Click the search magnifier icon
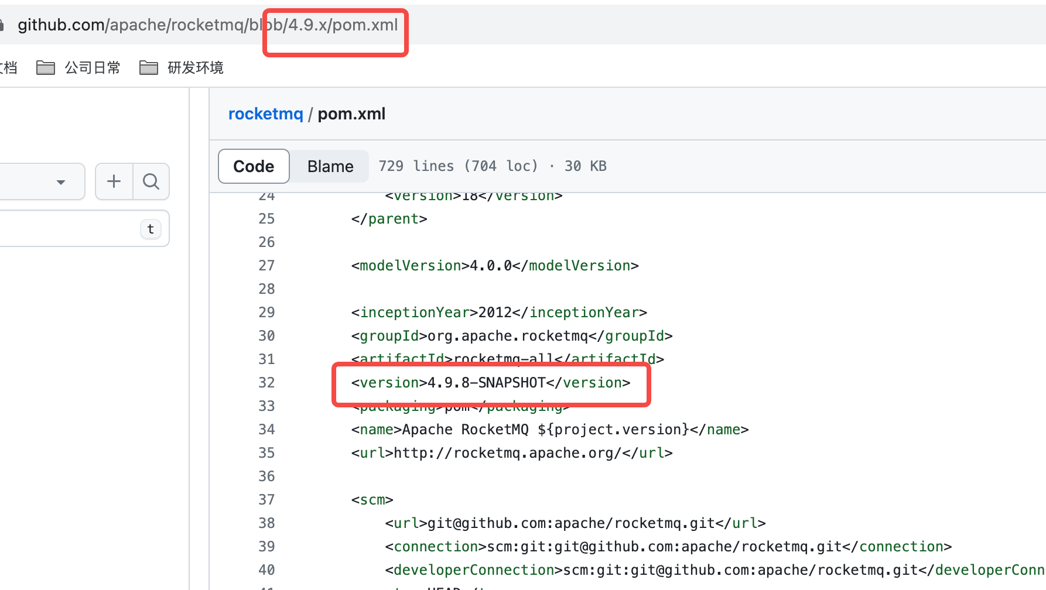Viewport: 1046px width, 590px height. [151, 181]
